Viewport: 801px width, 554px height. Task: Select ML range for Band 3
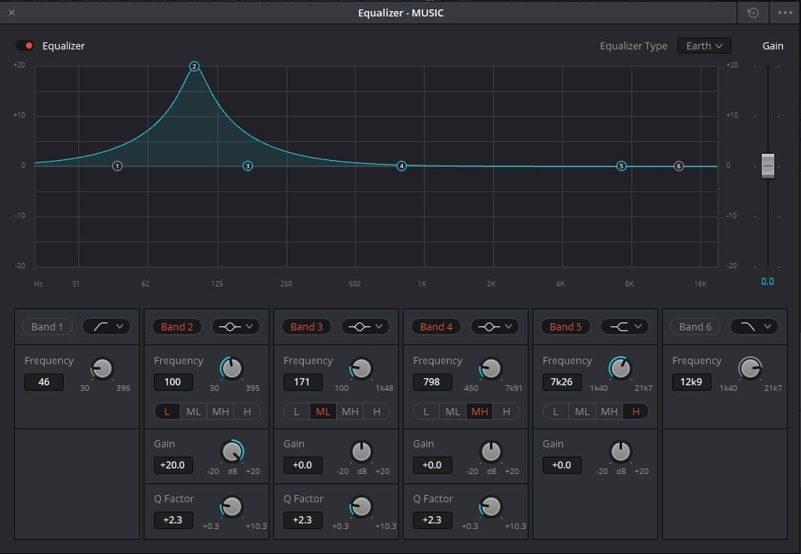pyautogui.click(x=323, y=411)
